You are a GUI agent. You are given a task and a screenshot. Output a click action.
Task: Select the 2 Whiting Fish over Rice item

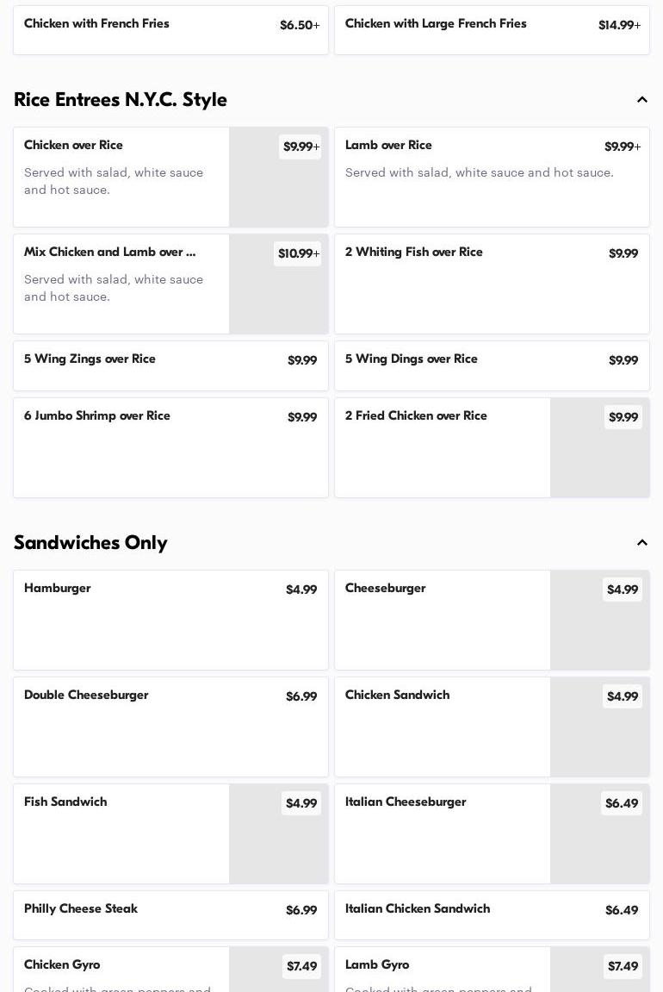[x=491, y=284]
